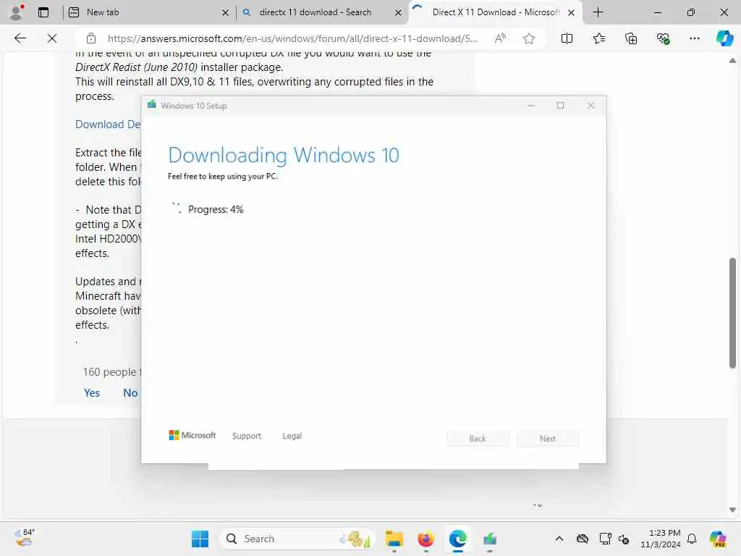
Task: Close the Direct X 11 Download tab
Action: 571,13
